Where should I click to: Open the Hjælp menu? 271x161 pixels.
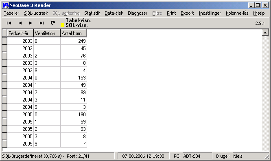pyautogui.click(x=259, y=13)
